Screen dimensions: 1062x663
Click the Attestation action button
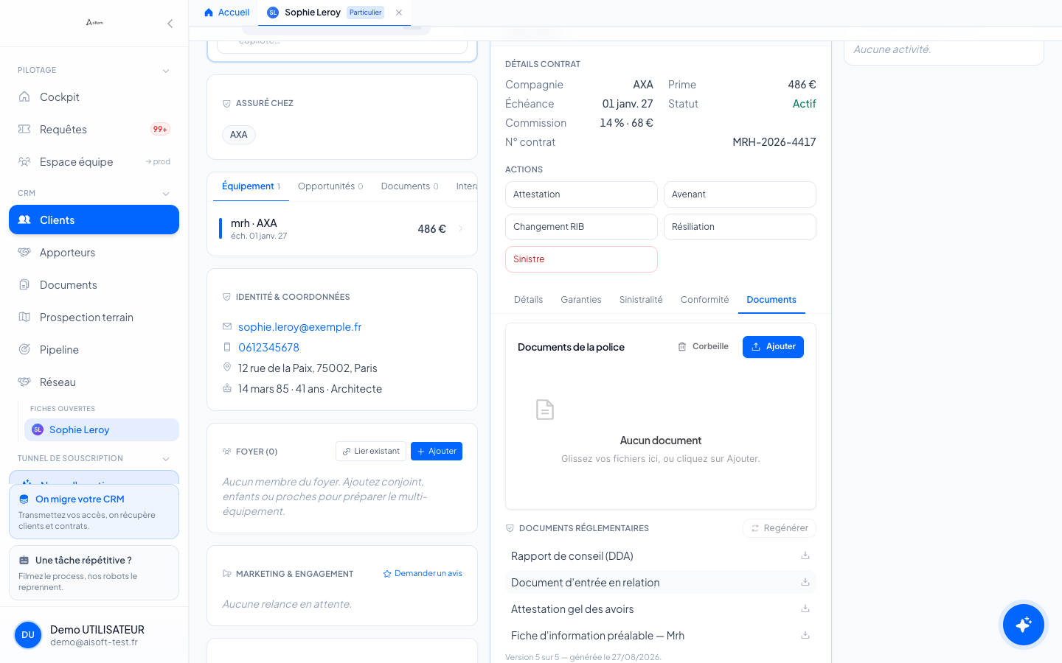pyautogui.click(x=581, y=194)
